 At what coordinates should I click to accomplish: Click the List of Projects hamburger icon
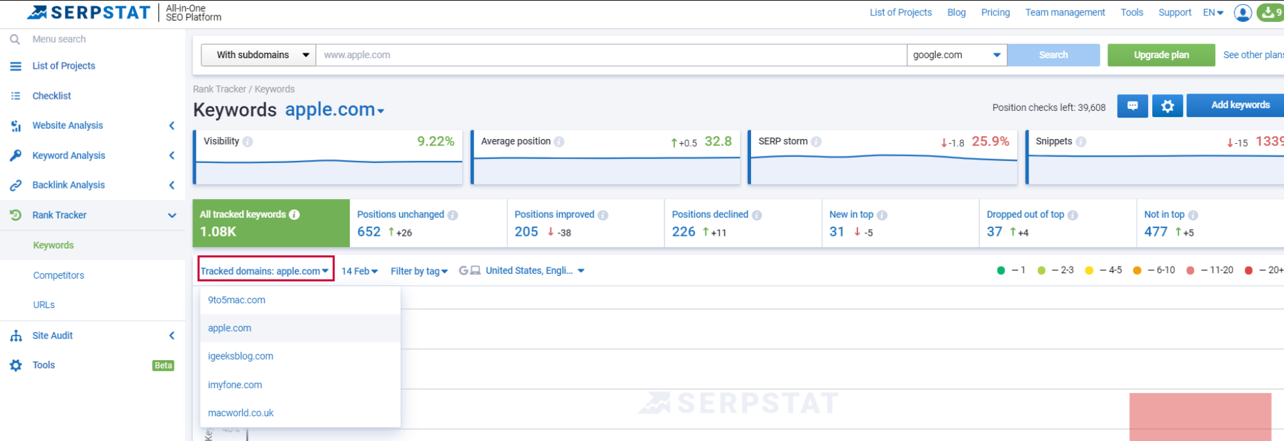pyautogui.click(x=15, y=66)
